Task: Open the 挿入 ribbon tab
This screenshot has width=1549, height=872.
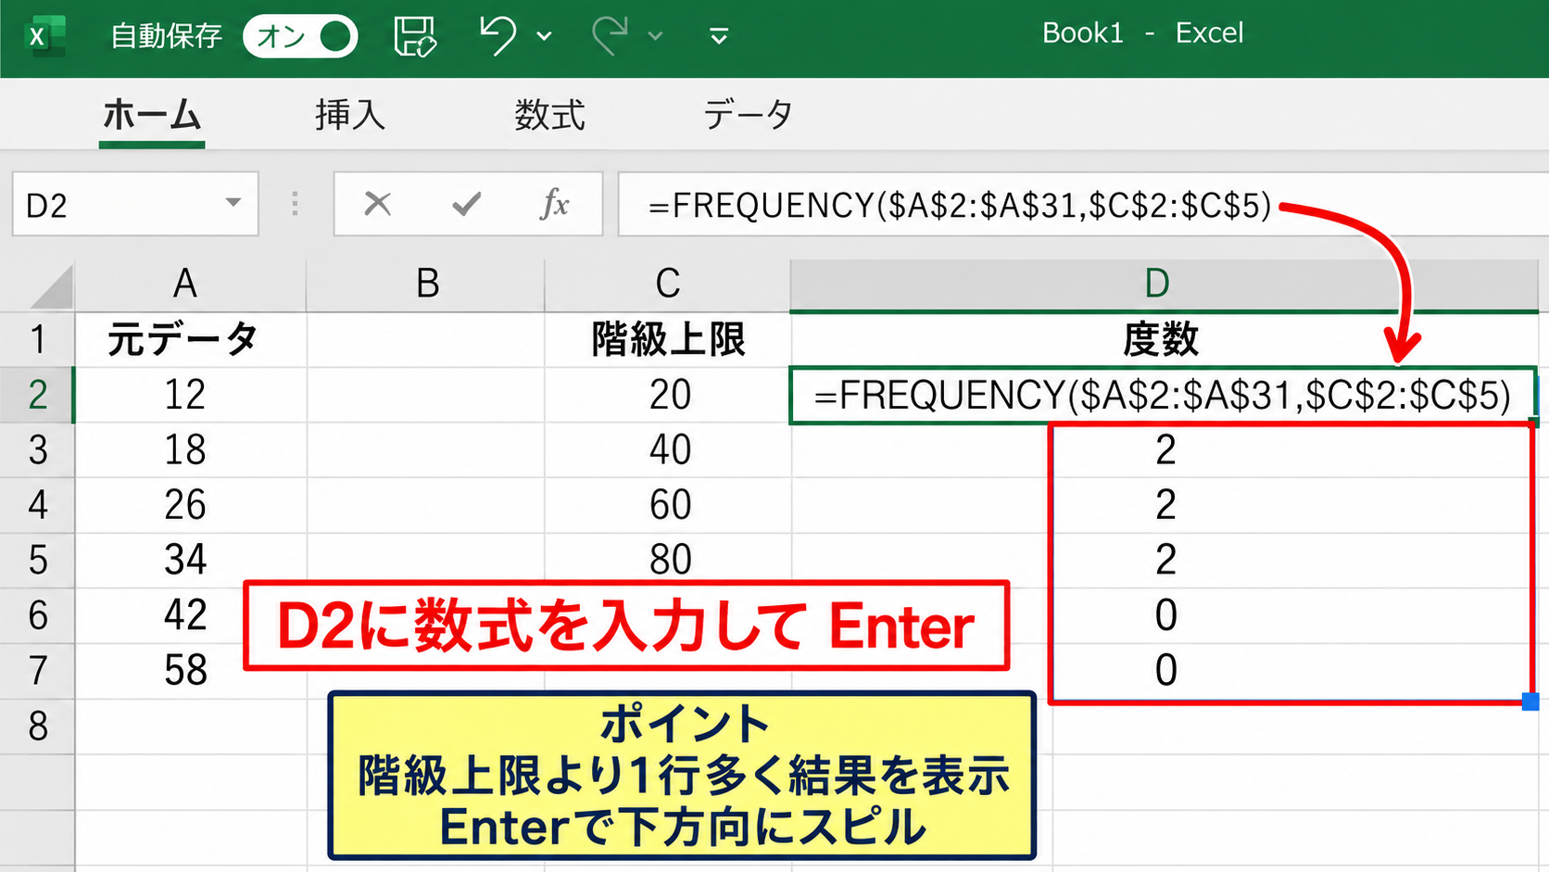Action: tap(349, 116)
